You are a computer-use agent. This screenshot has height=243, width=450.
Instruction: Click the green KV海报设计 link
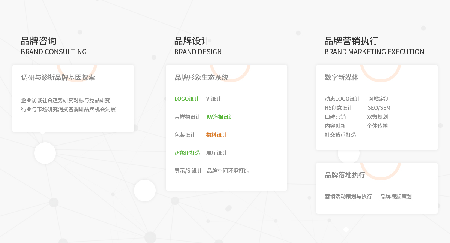220,117
